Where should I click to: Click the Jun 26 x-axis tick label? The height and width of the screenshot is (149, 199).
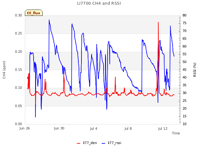[25, 129]
